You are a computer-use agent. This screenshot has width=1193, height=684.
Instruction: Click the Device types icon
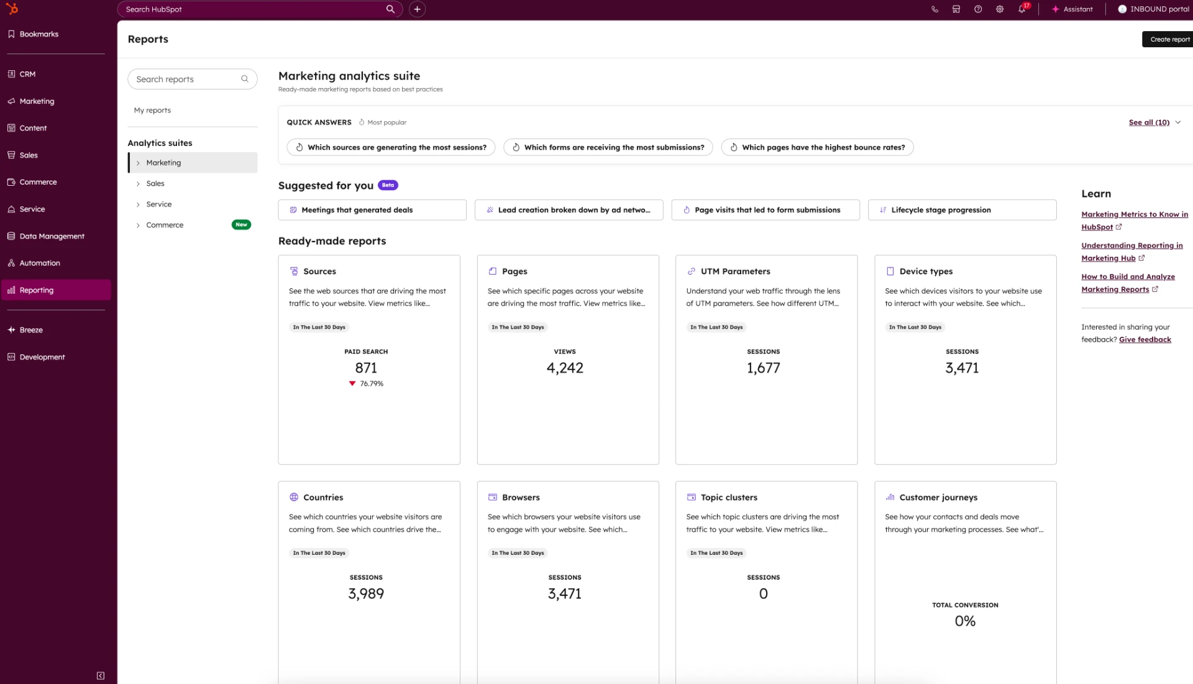tap(890, 271)
